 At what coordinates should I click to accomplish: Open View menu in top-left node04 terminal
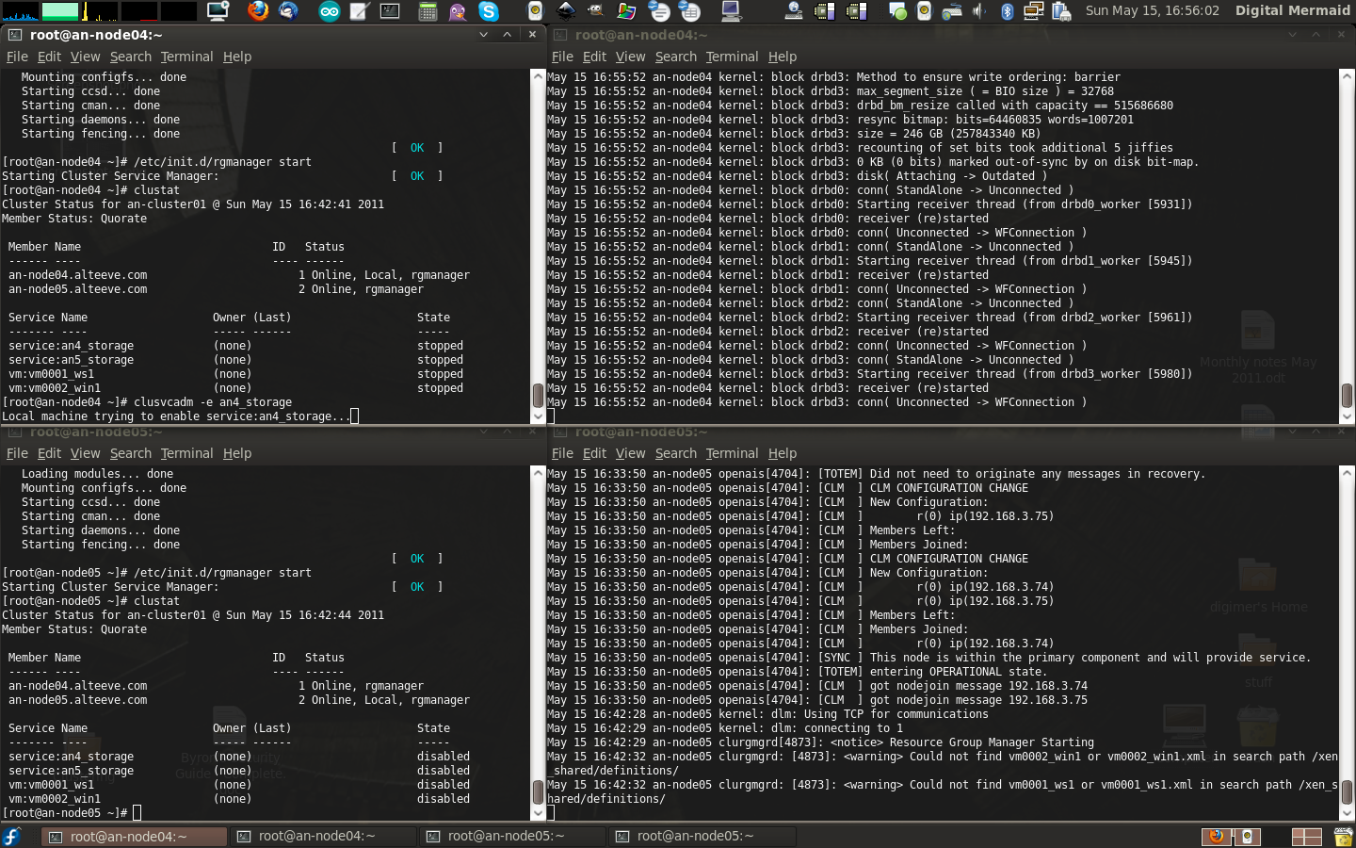[85, 57]
